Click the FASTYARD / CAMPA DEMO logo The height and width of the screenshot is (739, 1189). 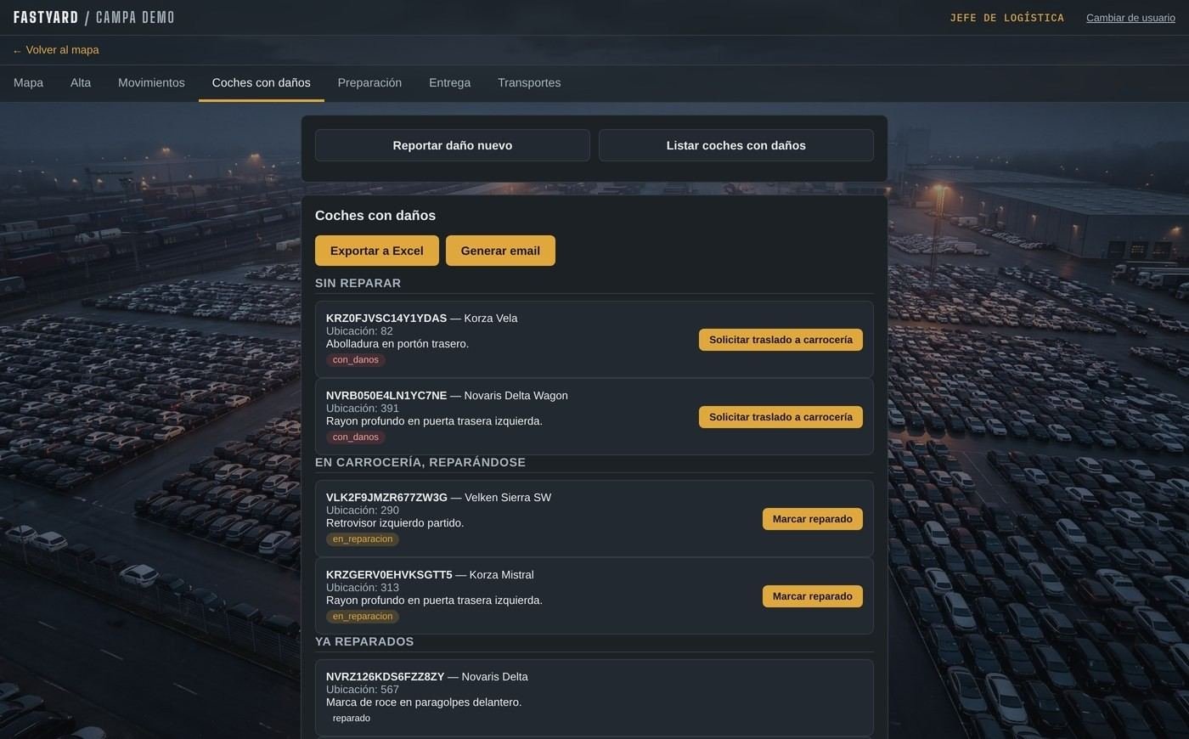[x=94, y=18]
